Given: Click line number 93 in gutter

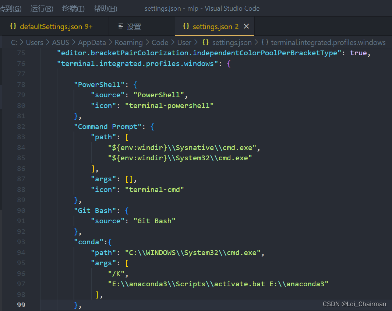Looking at the screenshot, I should pyautogui.click(x=21, y=242).
